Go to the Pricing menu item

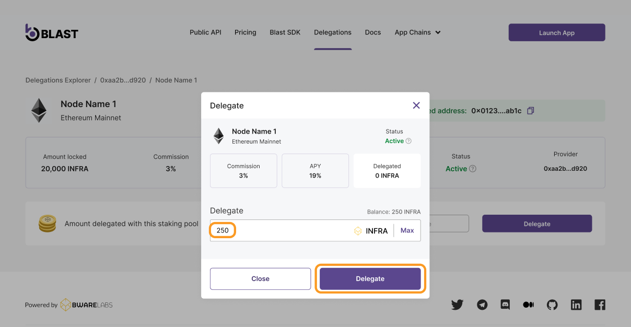pyautogui.click(x=245, y=32)
